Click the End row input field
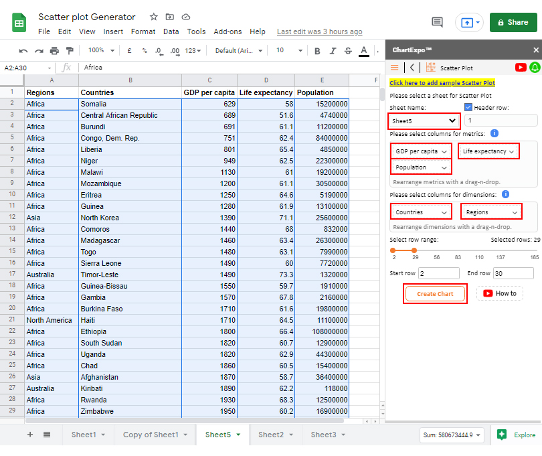Viewport: 542px width, 456px height. point(513,273)
